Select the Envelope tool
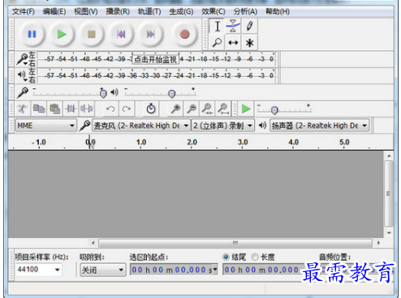The width and height of the screenshot is (401, 298). 233,26
